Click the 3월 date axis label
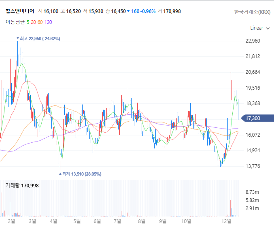 click(x=32, y=221)
